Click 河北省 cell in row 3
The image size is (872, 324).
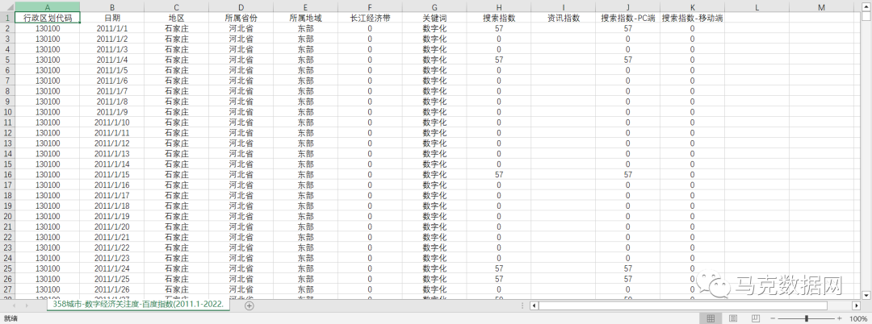[241, 39]
